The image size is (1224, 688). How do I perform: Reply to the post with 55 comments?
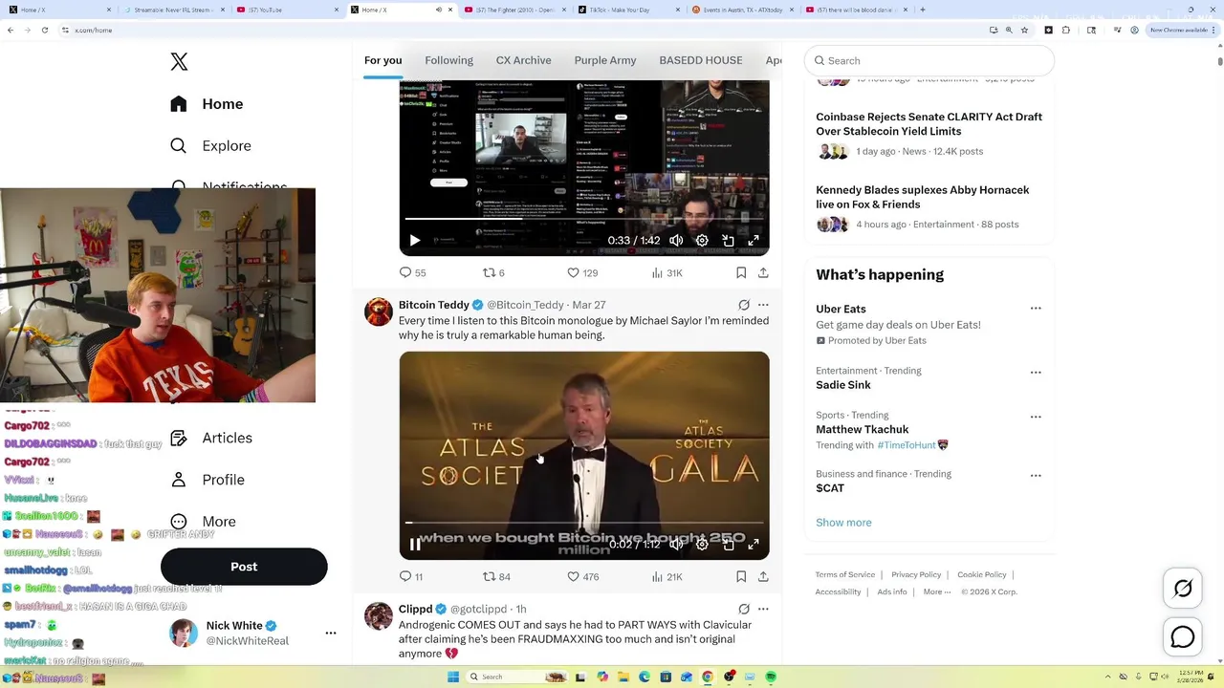tap(412, 272)
